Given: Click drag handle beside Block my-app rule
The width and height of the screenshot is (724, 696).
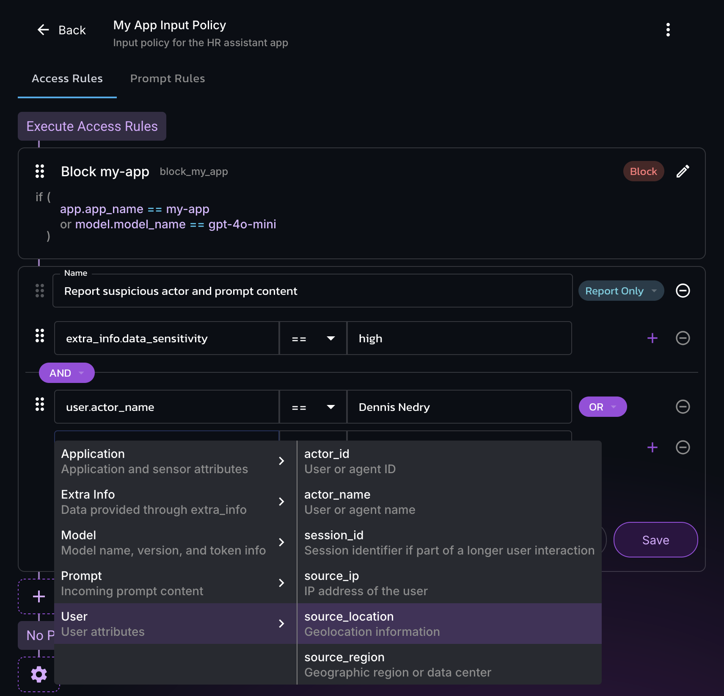Looking at the screenshot, I should (x=40, y=172).
